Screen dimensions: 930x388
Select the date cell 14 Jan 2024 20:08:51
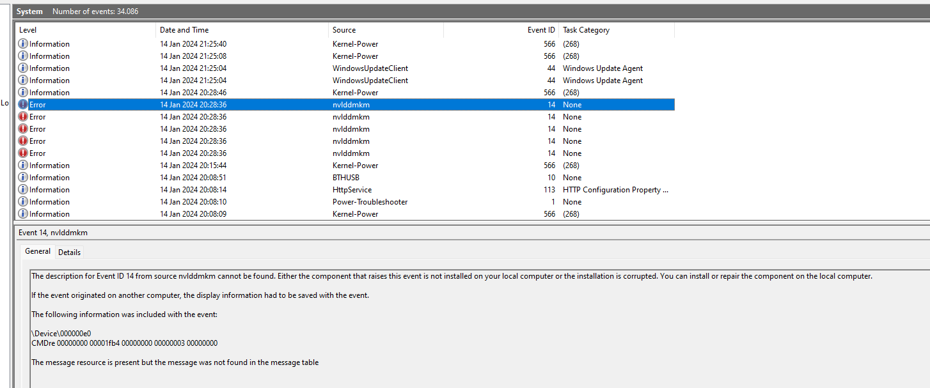(193, 178)
